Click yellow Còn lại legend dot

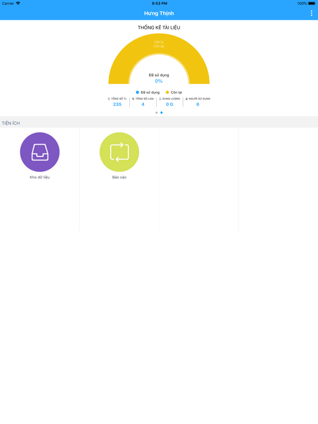point(167,92)
